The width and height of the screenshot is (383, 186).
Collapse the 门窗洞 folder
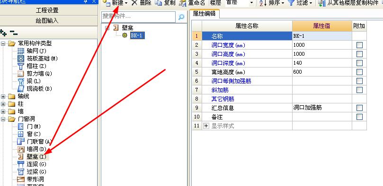tap(3, 119)
